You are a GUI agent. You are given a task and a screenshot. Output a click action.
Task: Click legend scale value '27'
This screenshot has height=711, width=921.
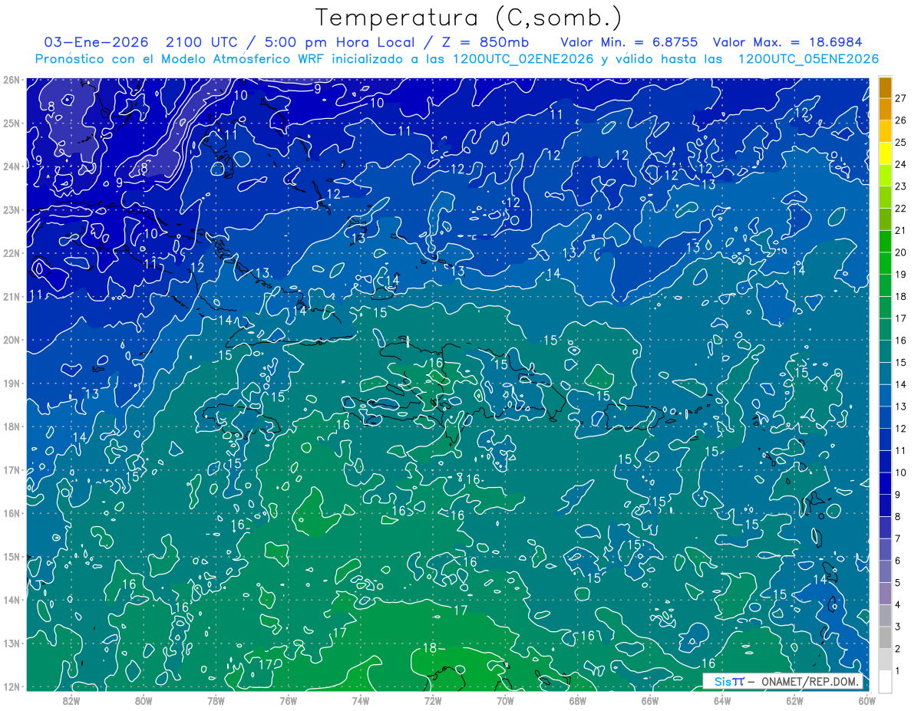(900, 98)
